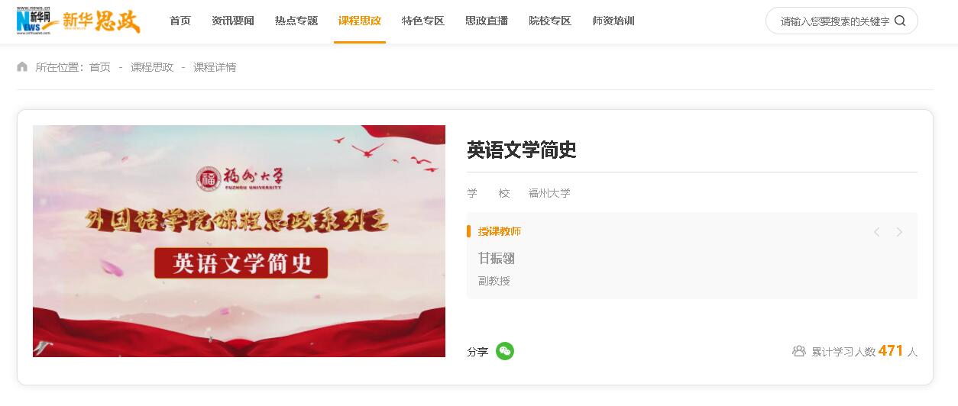
Task: Show next teacher with right chevron
Action: 899,232
